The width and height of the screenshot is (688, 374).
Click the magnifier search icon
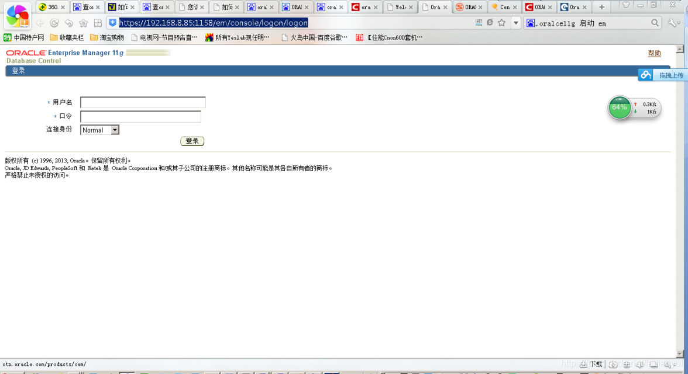click(655, 23)
